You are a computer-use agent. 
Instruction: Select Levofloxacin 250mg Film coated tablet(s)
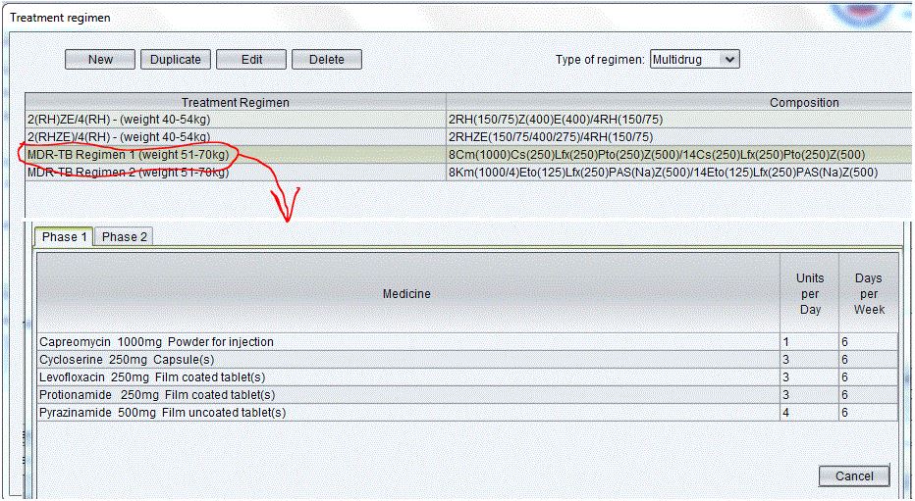coord(407,376)
